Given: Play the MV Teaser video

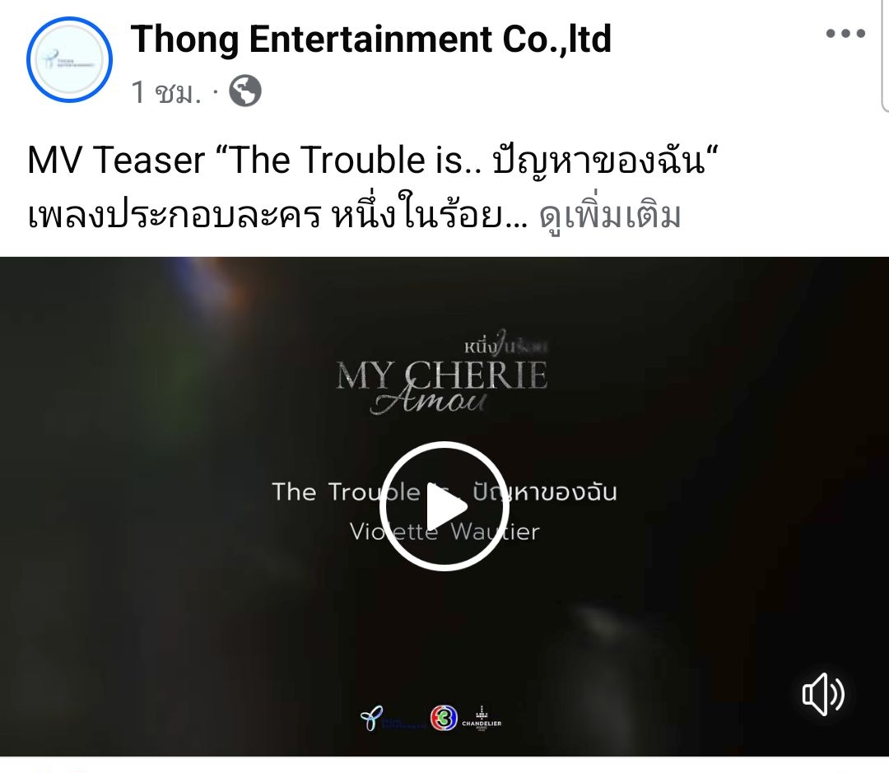Looking at the screenshot, I should (x=444, y=506).
